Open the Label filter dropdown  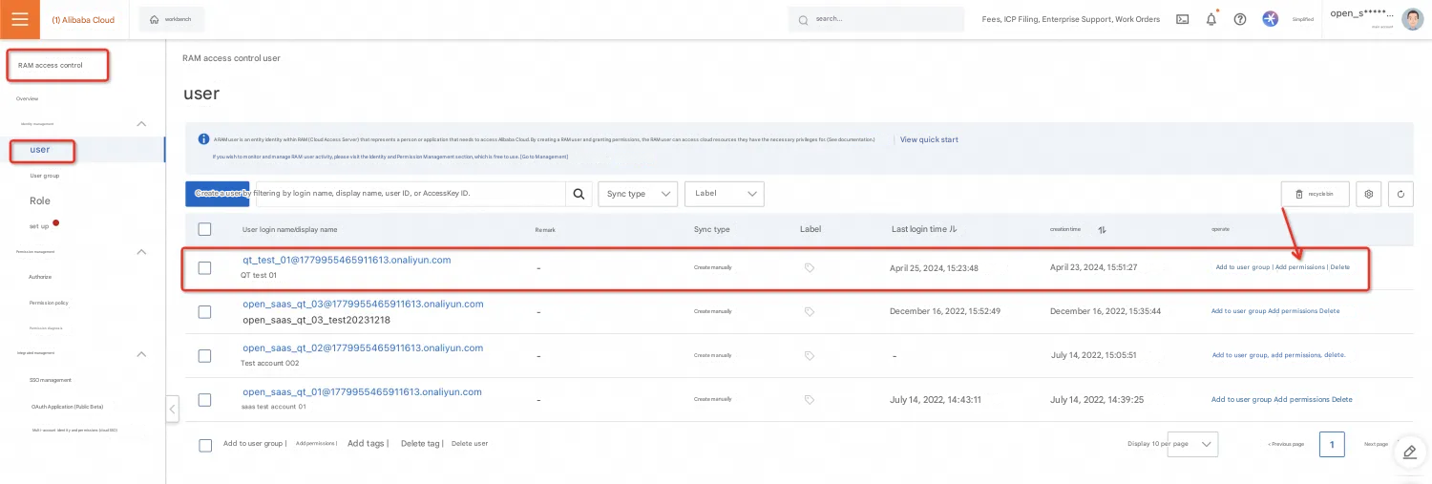(725, 194)
